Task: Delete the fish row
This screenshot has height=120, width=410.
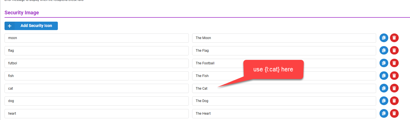Action: pos(394,76)
